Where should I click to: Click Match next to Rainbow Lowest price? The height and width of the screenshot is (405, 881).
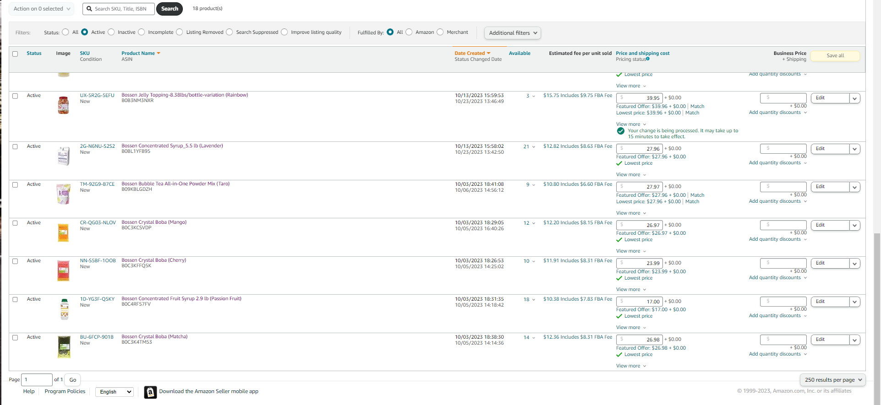point(692,113)
